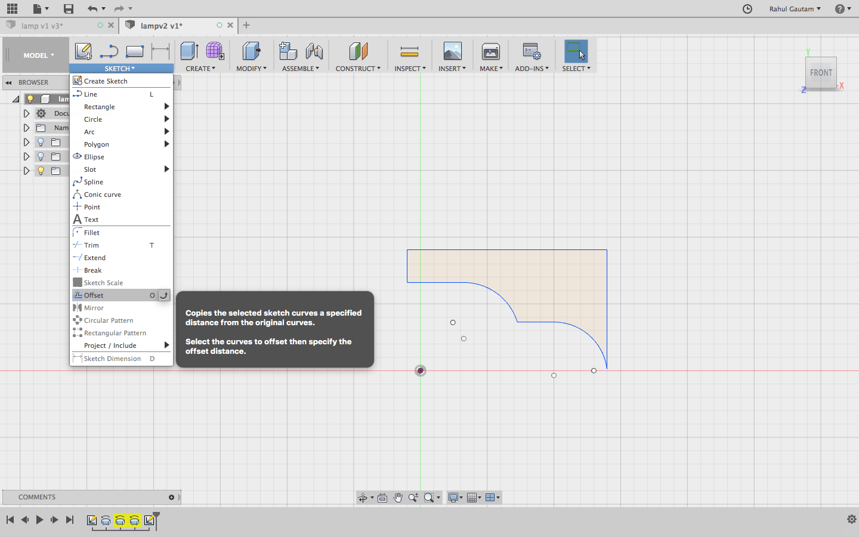This screenshot has width=859, height=537.
Task: Click the Save icon in top bar
Action: 69,9
